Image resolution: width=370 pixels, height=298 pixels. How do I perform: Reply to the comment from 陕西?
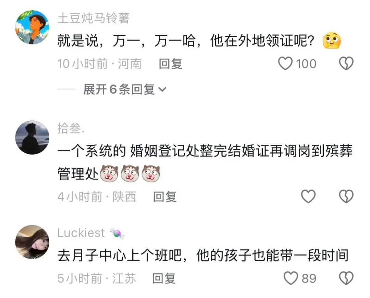(x=165, y=197)
